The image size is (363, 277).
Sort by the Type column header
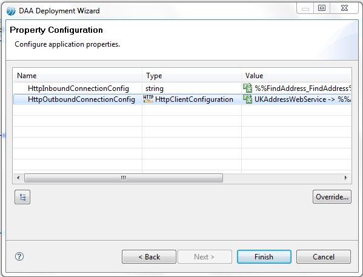tap(191, 76)
